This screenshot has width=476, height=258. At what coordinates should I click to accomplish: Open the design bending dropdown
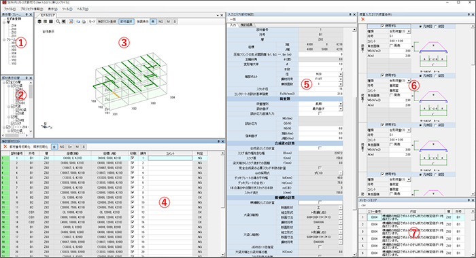341,109
